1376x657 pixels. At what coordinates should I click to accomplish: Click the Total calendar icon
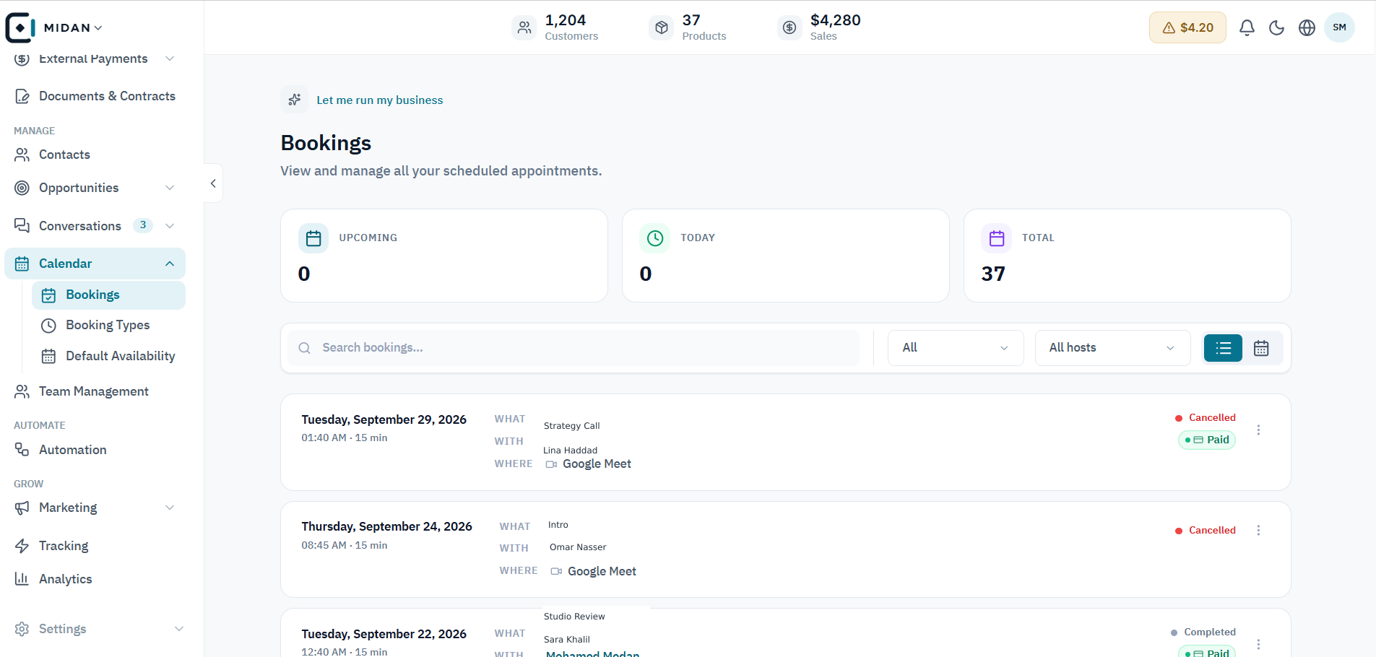point(997,238)
